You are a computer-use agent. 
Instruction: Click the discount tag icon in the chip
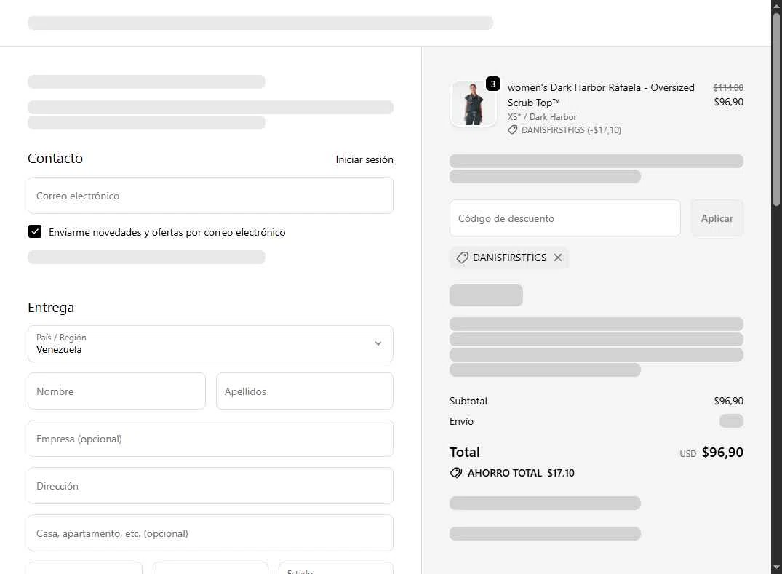(x=462, y=258)
